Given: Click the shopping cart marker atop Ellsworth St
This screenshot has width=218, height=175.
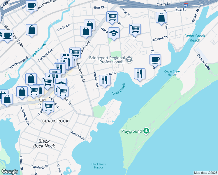Looking at the screenshot, I should tap(75, 52).
